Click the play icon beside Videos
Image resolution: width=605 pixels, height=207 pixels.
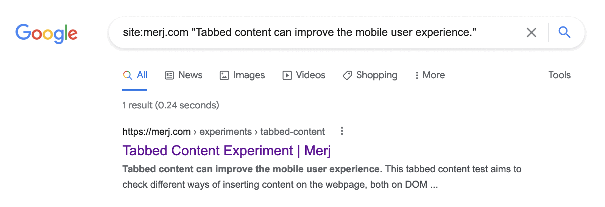coord(287,76)
